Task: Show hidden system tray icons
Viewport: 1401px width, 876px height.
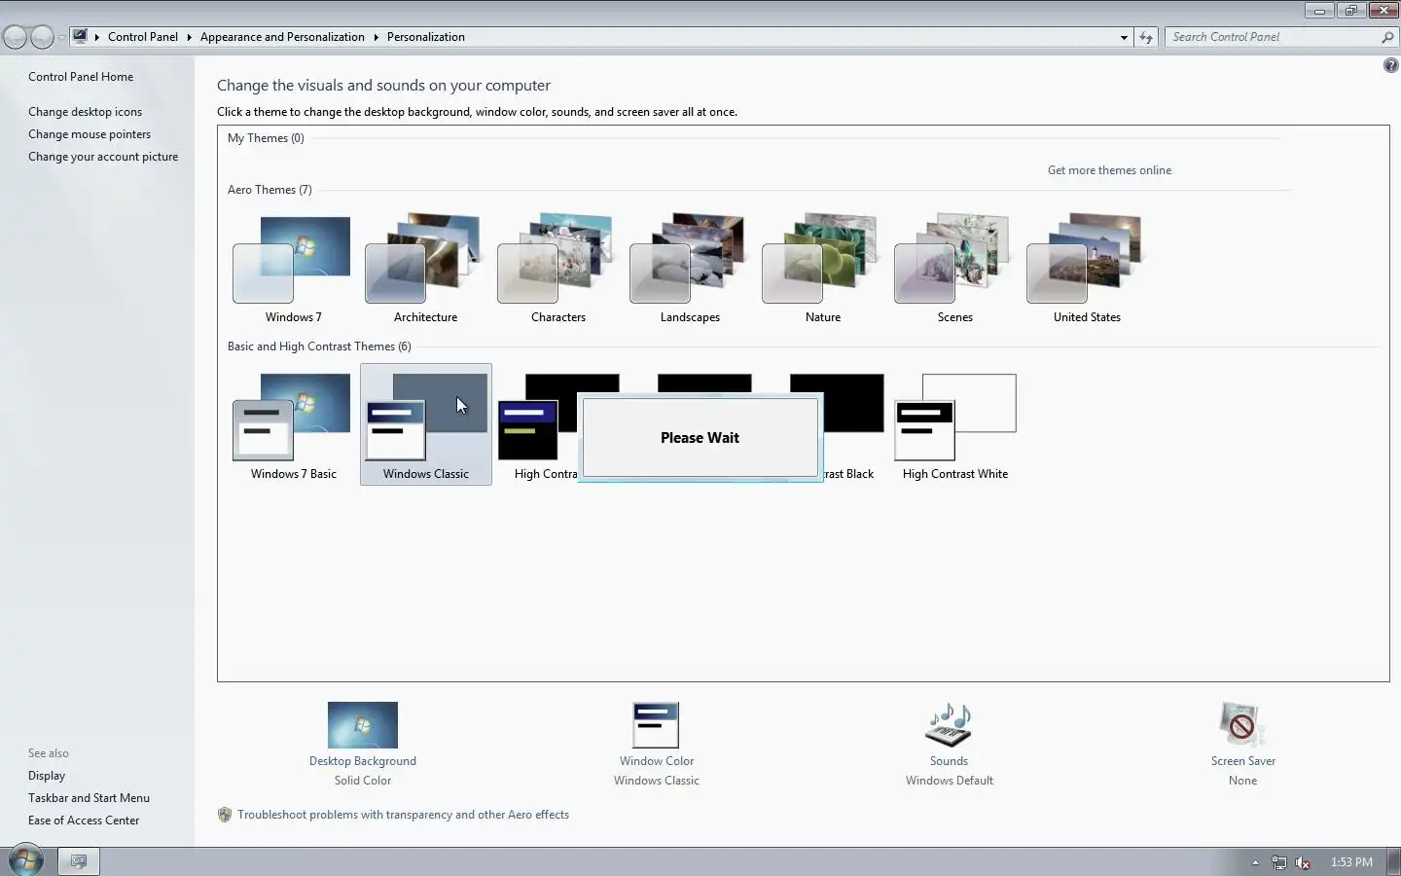Action: [x=1255, y=862]
